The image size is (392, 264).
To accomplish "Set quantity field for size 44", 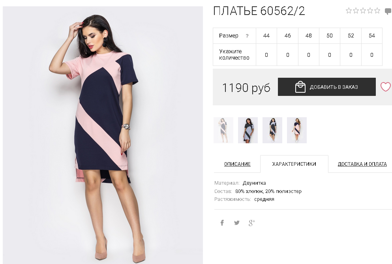I will coord(266,55).
